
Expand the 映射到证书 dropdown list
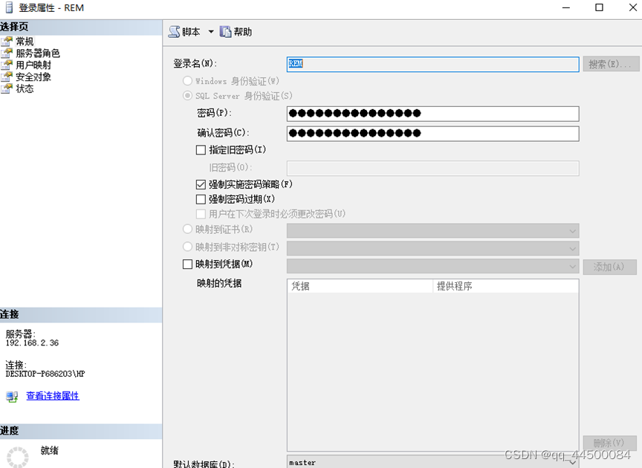click(x=572, y=229)
